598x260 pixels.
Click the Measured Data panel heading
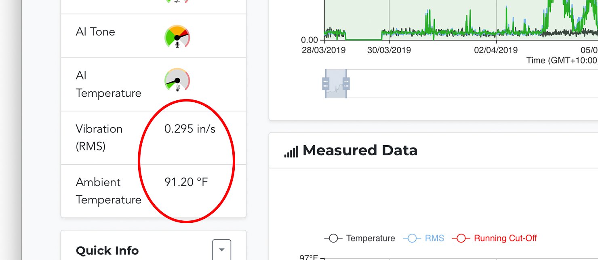[360, 150]
